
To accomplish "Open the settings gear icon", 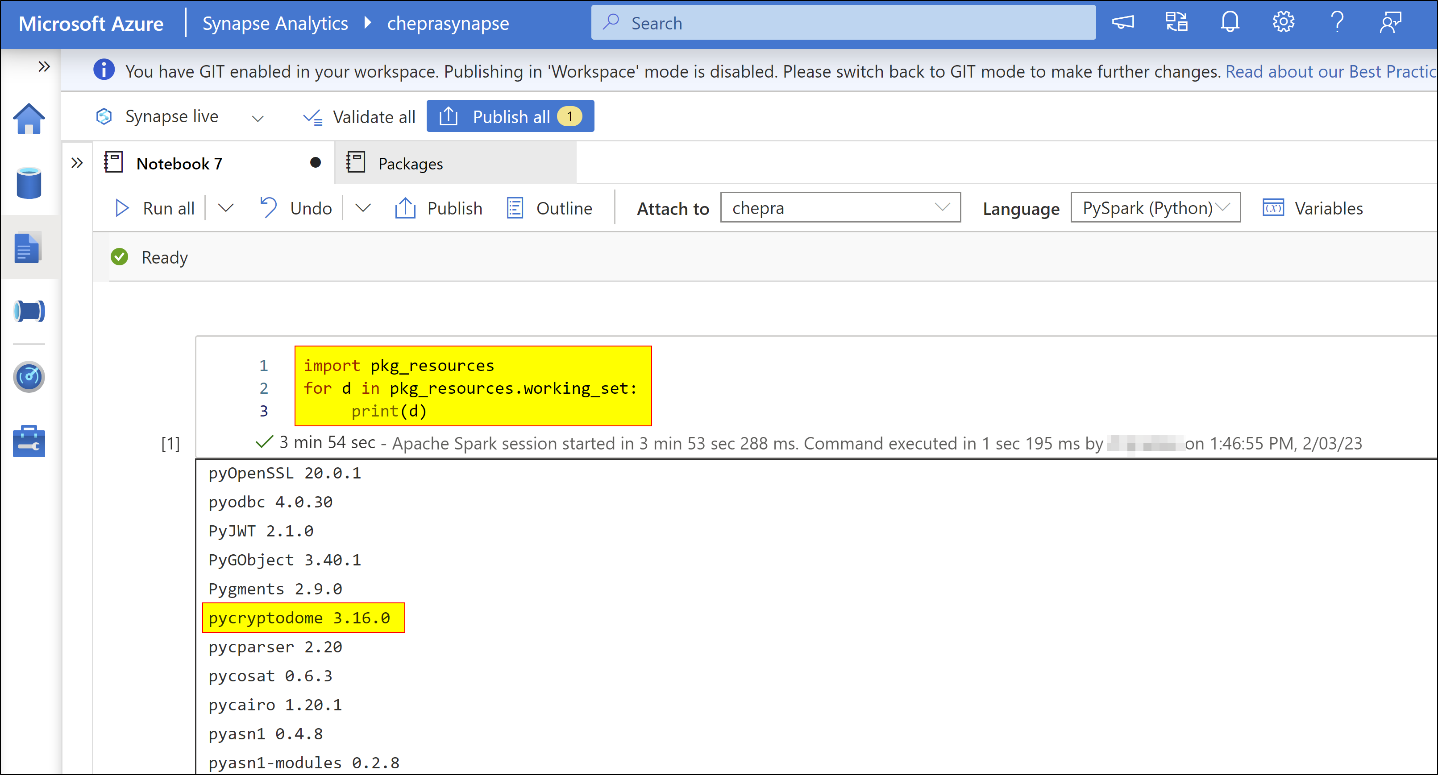I will [1283, 23].
